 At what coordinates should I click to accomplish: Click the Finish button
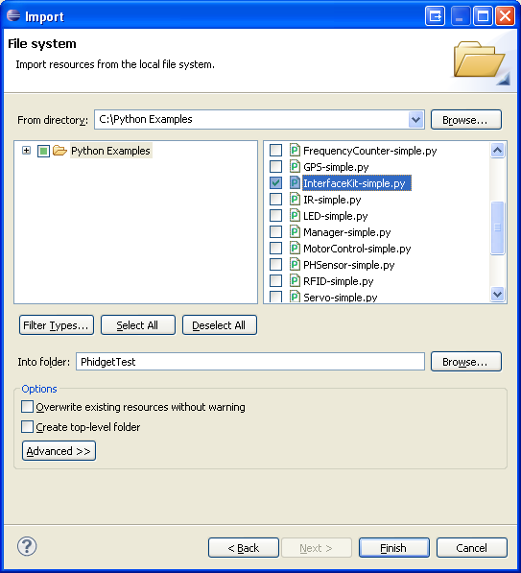393,548
